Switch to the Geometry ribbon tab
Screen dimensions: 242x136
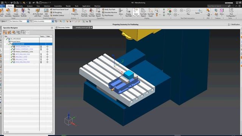(x=19, y=6)
